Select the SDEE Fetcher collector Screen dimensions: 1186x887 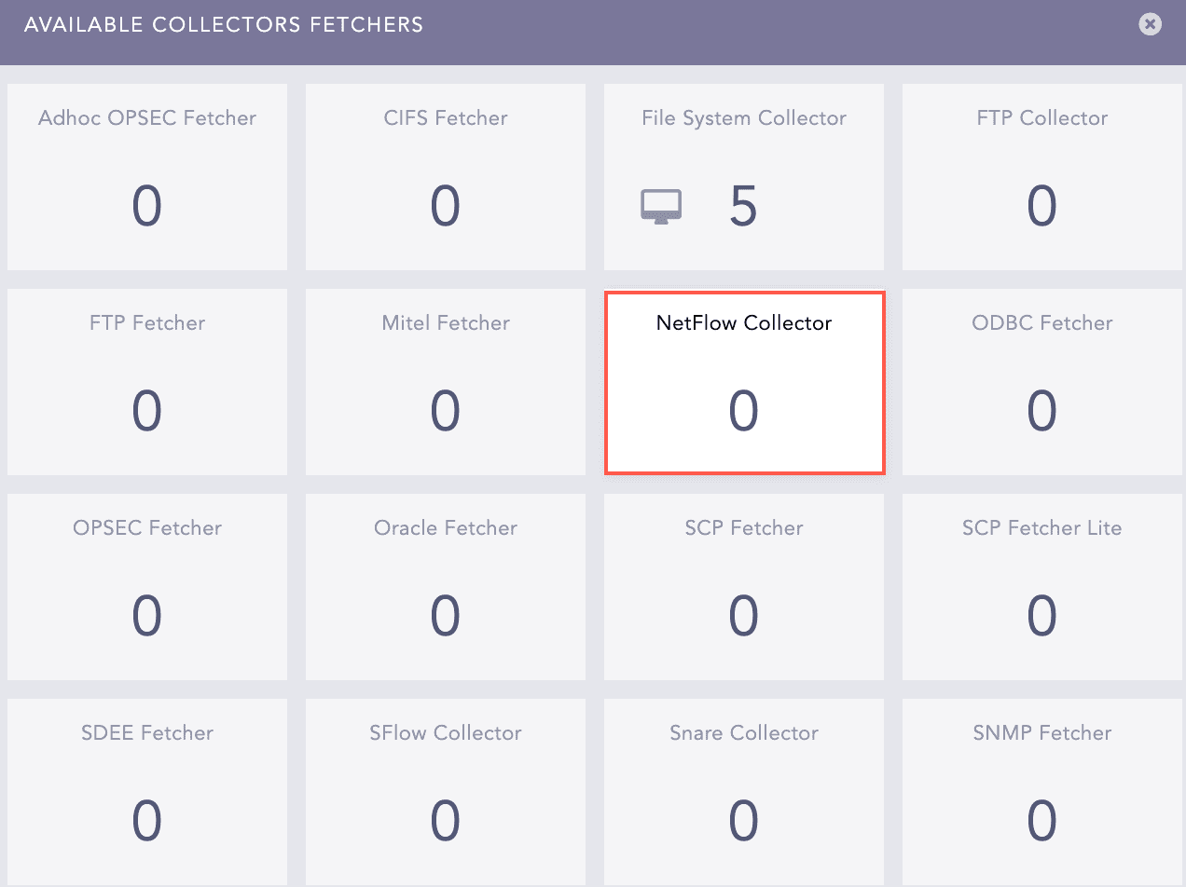coord(146,792)
